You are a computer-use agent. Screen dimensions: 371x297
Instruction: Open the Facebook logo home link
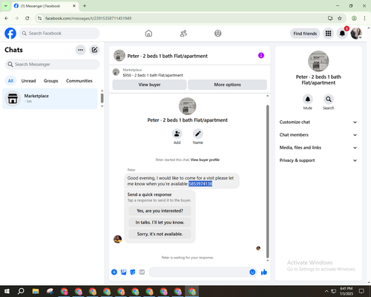(10, 33)
